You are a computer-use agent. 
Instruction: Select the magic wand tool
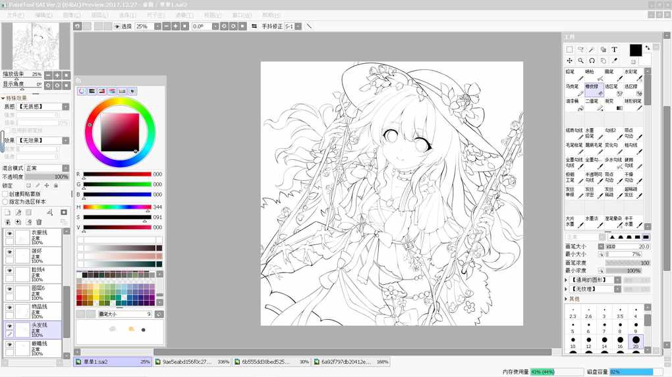(592, 49)
